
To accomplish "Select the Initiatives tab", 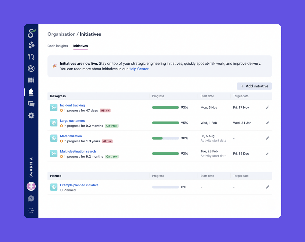I will (x=81, y=46).
